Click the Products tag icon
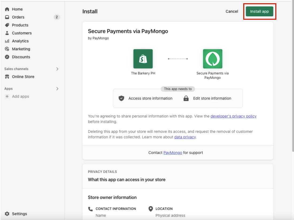The image size is (294, 220). click(7, 25)
